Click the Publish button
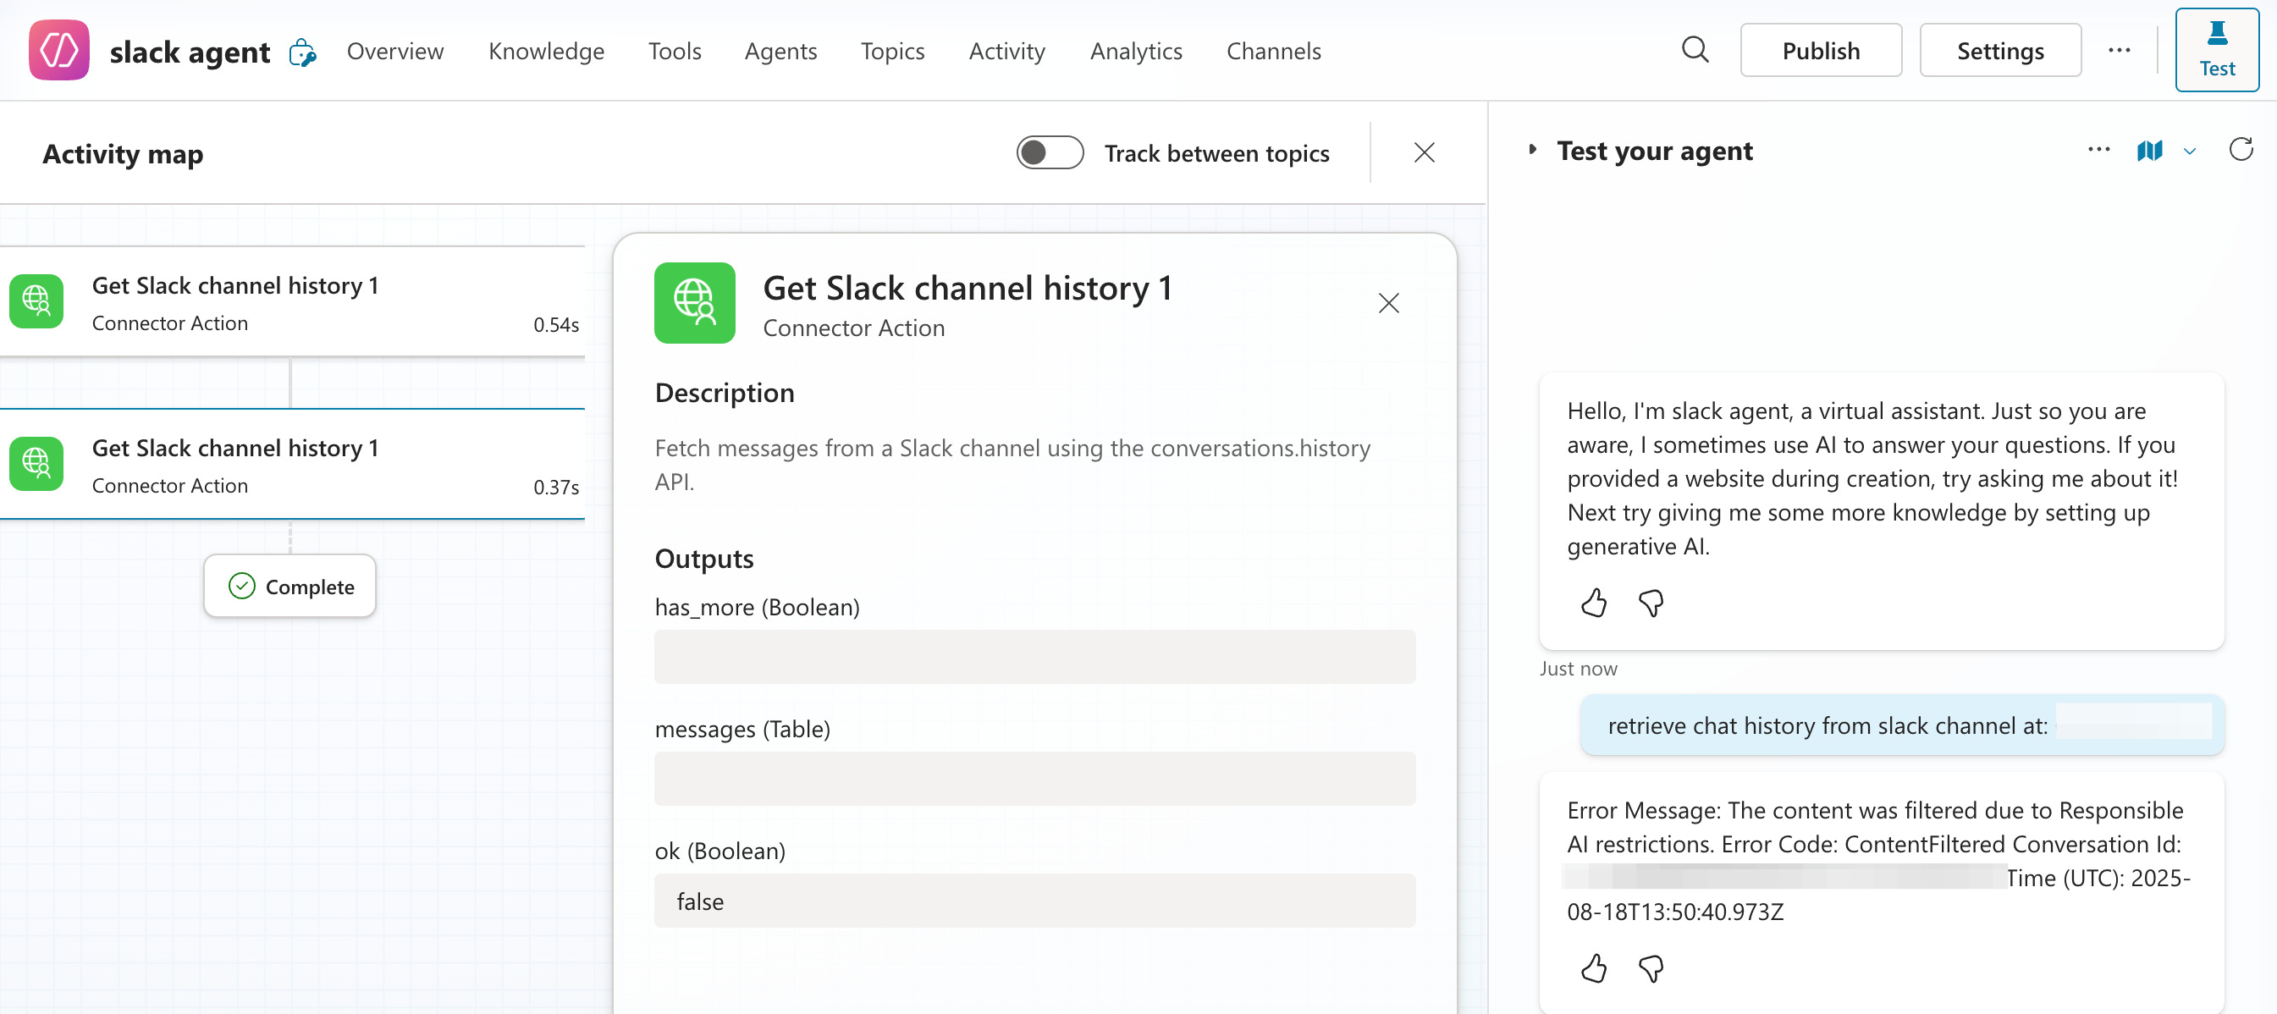Screen dimensions: 2277x1014 (1820, 51)
